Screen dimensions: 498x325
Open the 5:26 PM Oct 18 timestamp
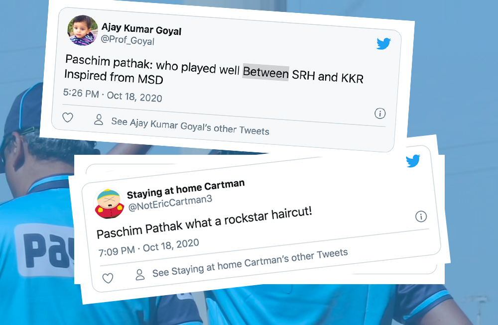113,95
